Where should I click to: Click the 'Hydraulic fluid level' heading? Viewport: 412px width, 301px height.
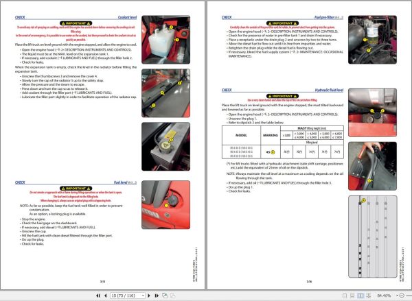(x=329, y=90)
